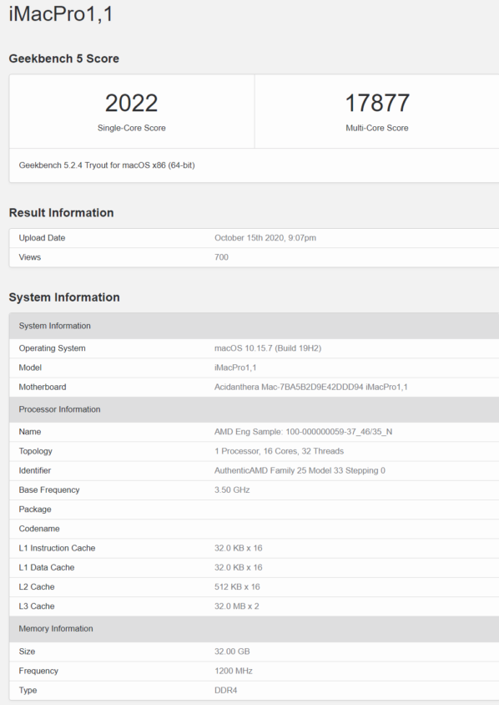
Task: Click the Base Frequency 3.50 GHz value
Action: click(232, 490)
